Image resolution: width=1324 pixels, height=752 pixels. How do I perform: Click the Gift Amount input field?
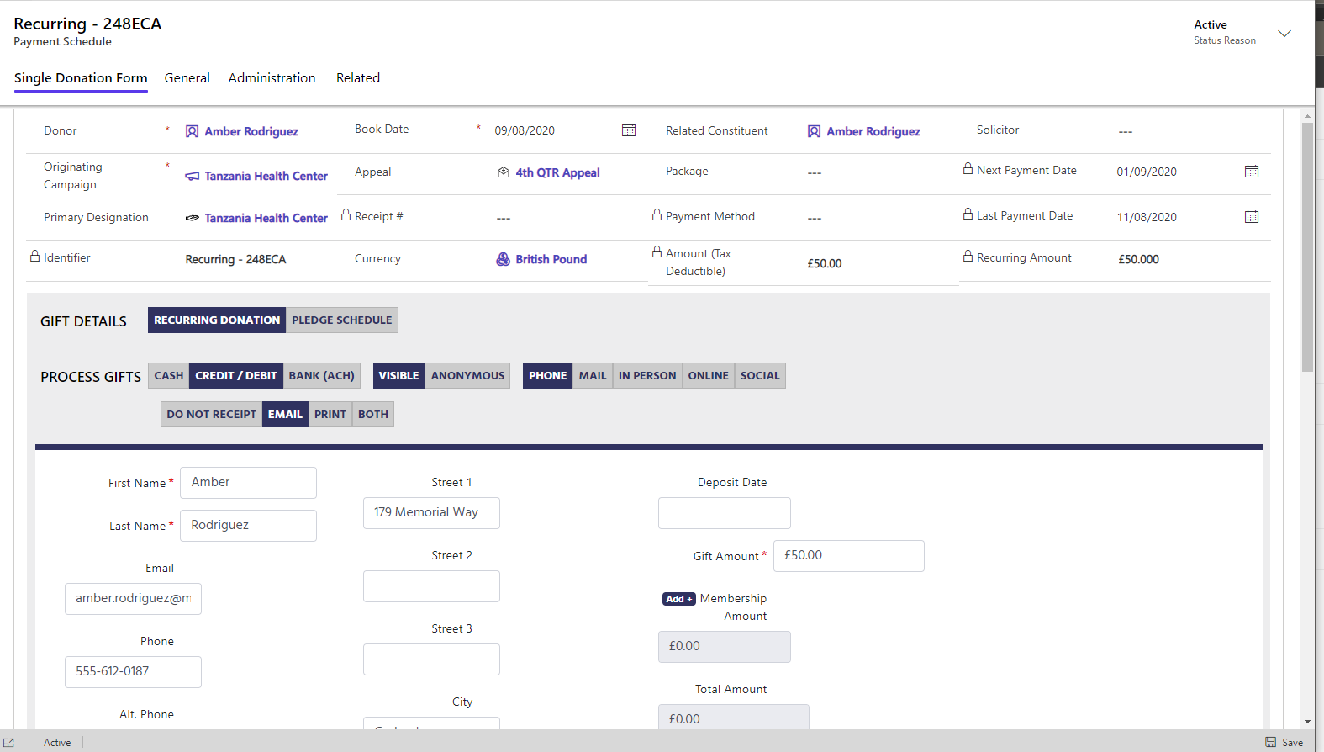[848, 556]
